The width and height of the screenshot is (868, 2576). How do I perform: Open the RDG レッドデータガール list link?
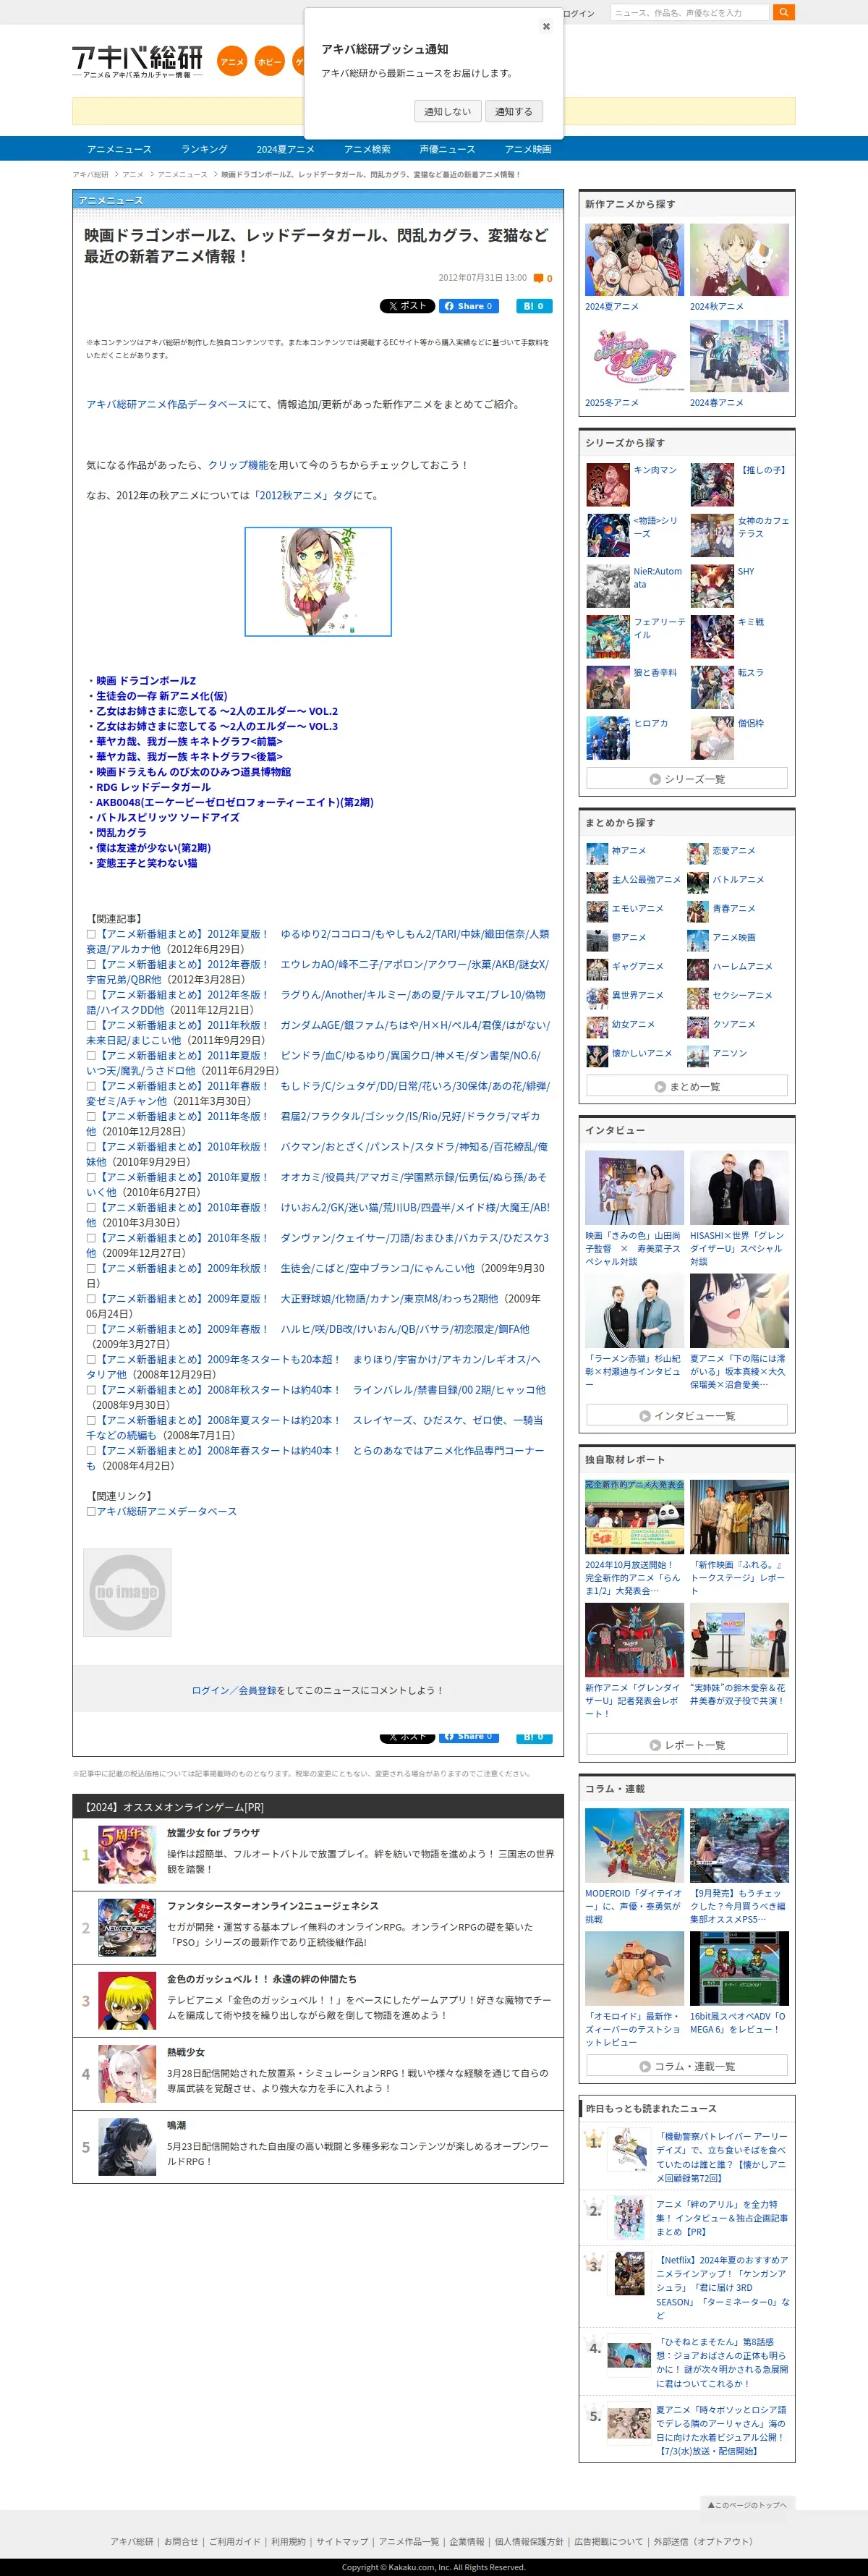click(153, 787)
